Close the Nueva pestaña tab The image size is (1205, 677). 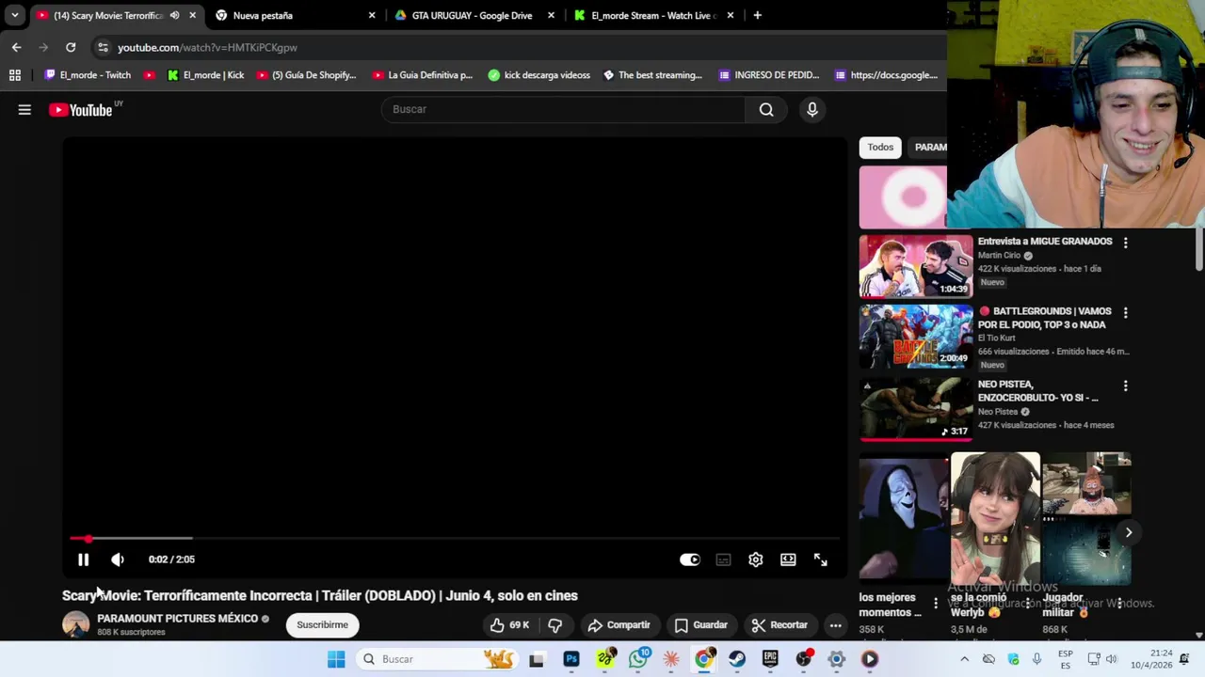point(372,15)
